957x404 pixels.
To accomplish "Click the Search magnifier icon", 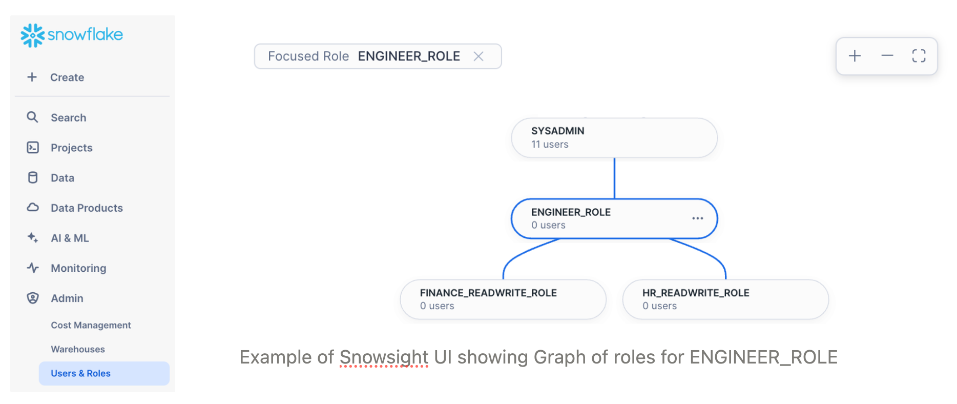I will coord(32,117).
